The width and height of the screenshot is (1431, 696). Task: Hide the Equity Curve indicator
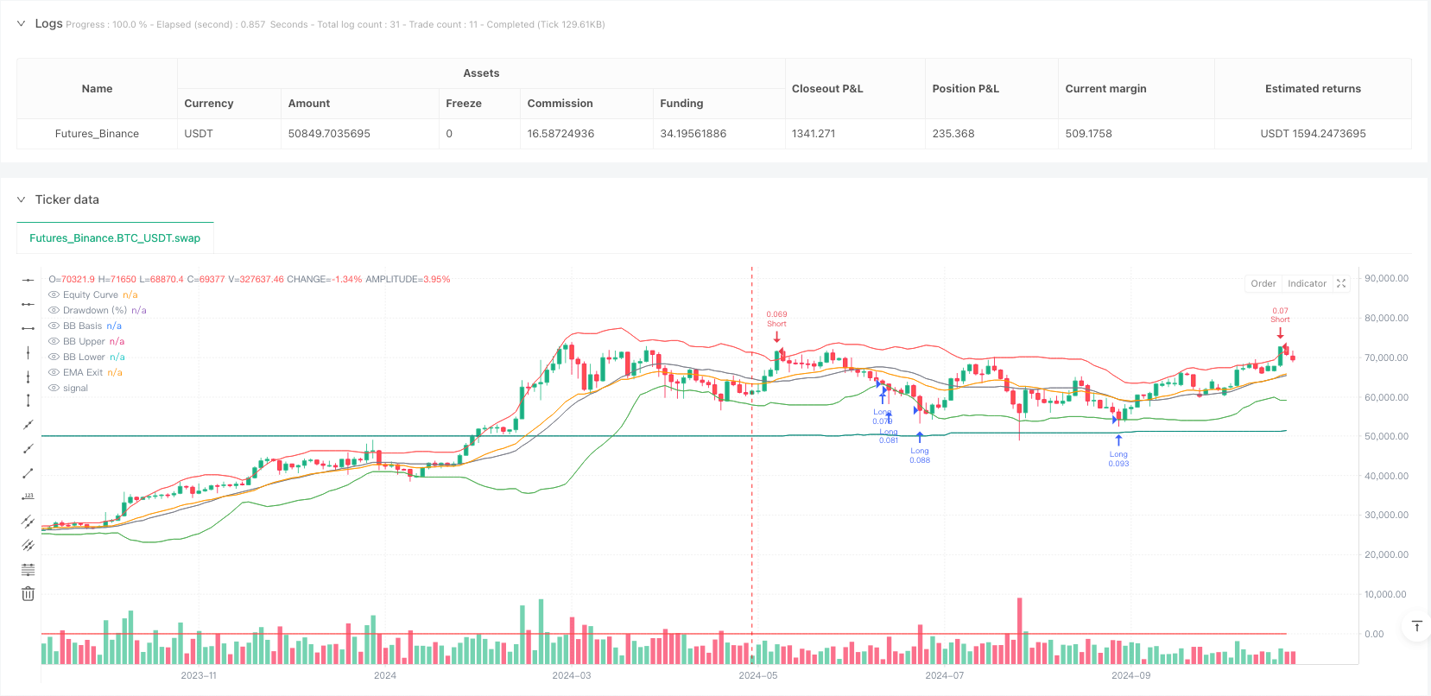click(x=54, y=295)
